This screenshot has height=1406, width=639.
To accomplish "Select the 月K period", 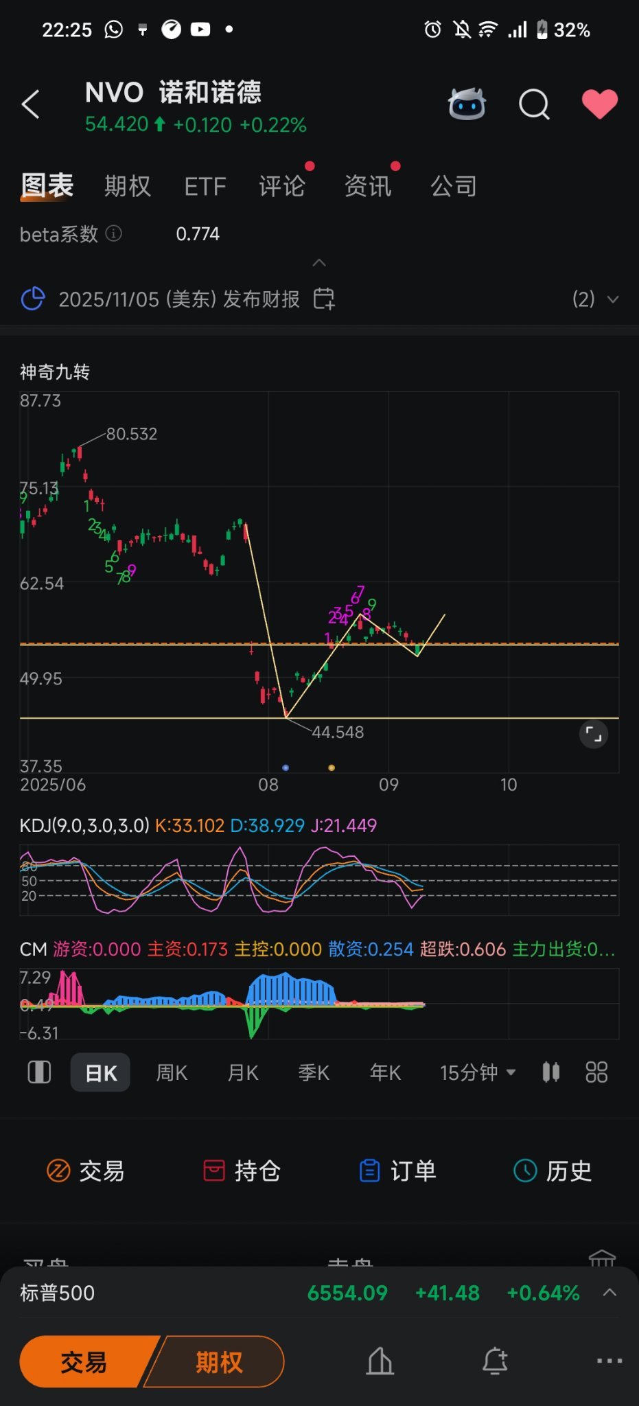I will pyautogui.click(x=243, y=1072).
